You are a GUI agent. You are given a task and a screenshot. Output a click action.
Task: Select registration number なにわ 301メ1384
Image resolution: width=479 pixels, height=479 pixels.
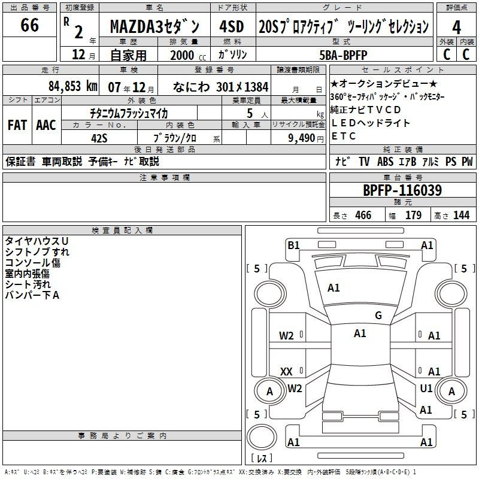pyautogui.click(x=220, y=87)
